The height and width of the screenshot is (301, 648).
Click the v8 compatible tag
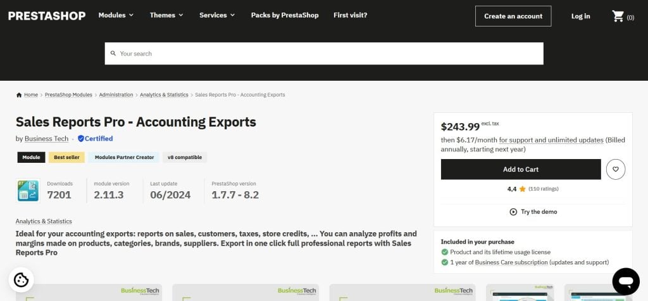tap(185, 158)
